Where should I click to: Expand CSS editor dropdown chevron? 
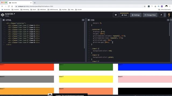tap(168, 20)
